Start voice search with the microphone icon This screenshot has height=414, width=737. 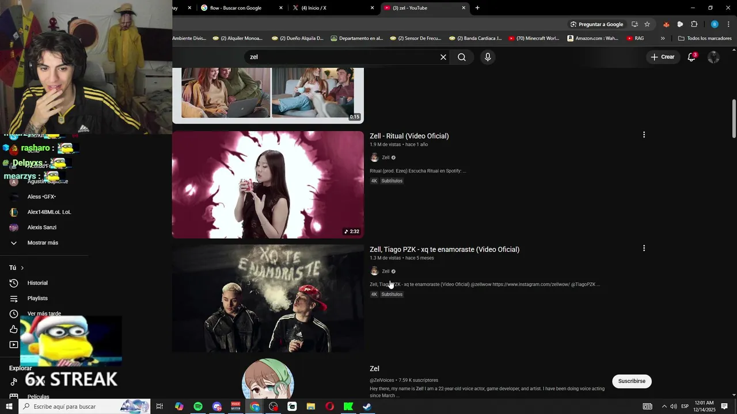(488, 57)
